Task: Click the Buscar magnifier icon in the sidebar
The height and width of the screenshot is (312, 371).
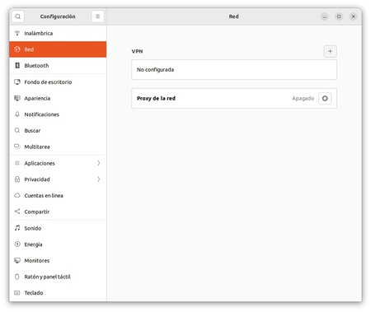Action: (x=17, y=130)
